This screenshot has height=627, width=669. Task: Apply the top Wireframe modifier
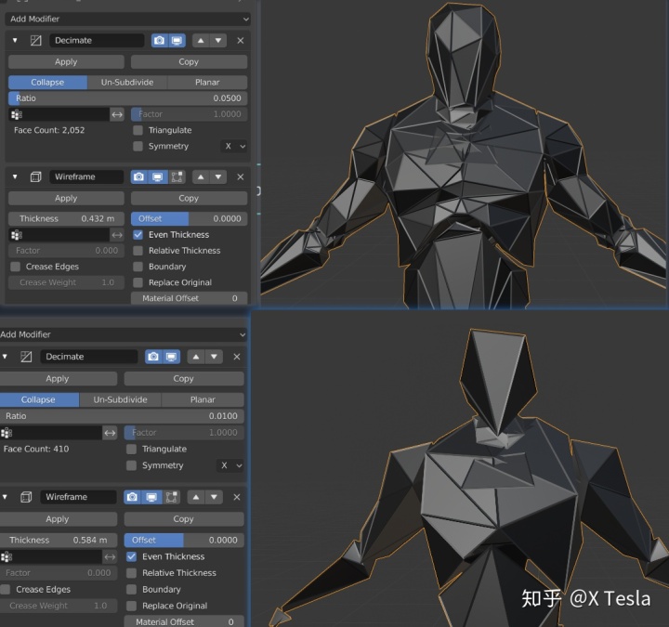pos(66,199)
